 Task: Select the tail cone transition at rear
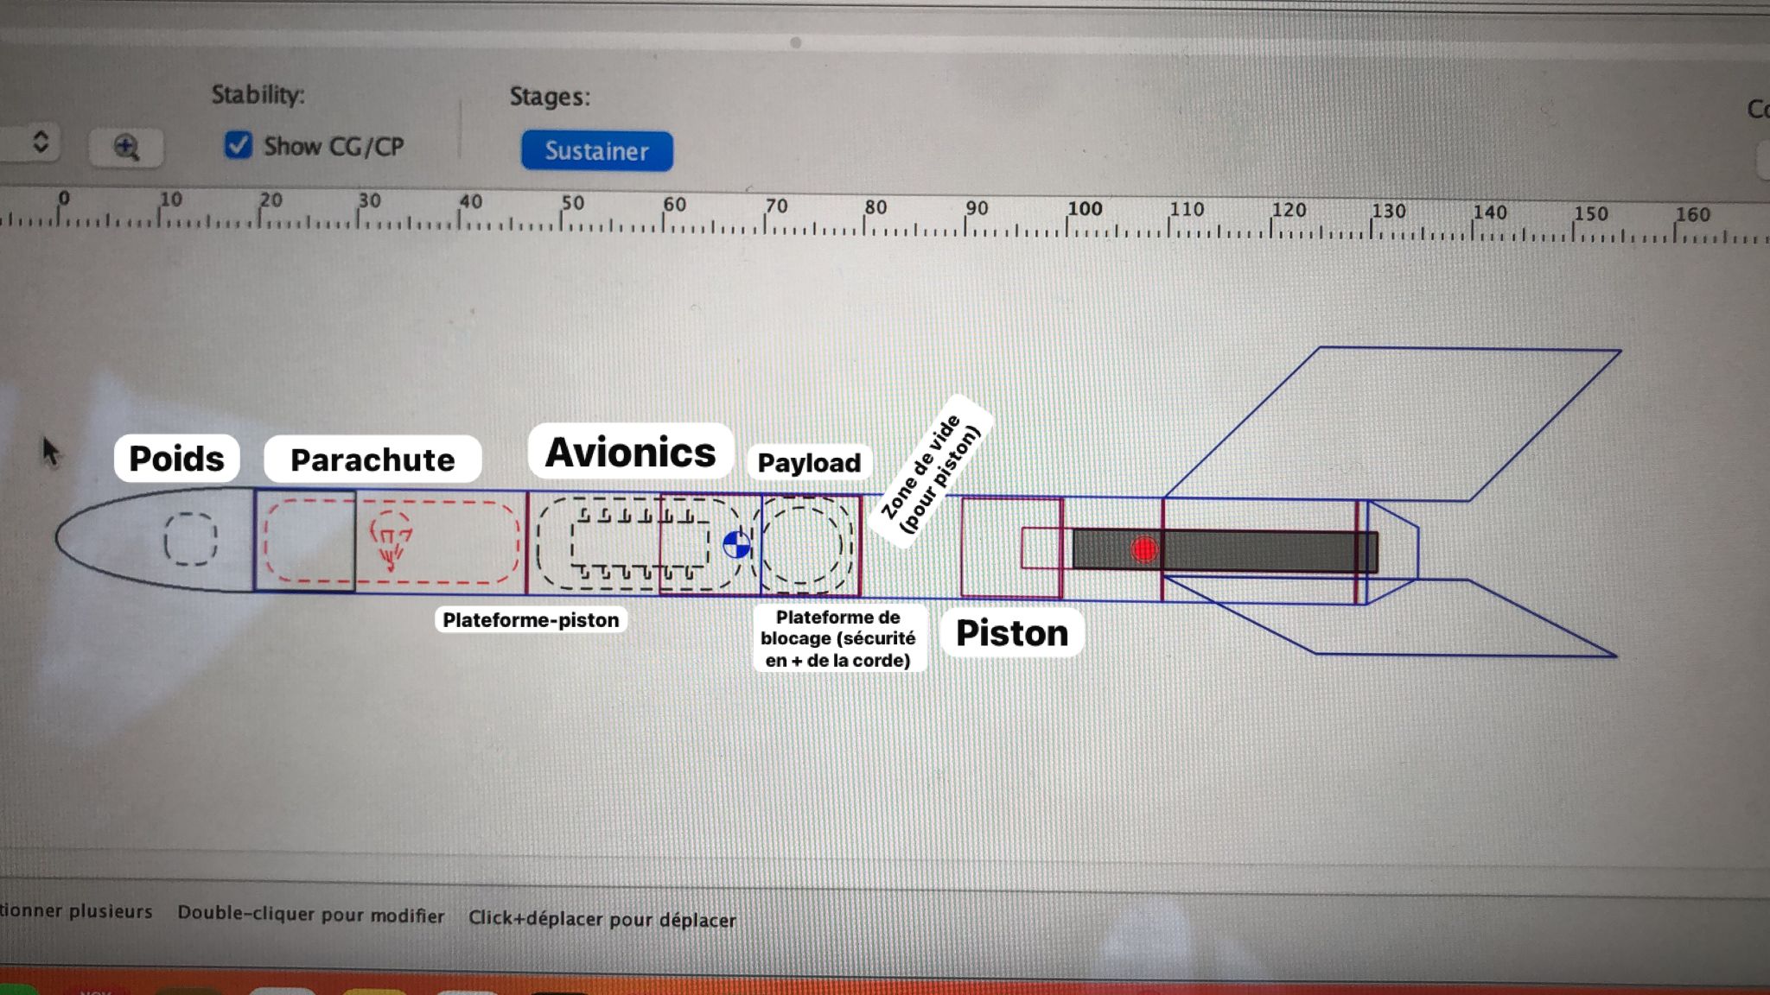[1392, 552]
